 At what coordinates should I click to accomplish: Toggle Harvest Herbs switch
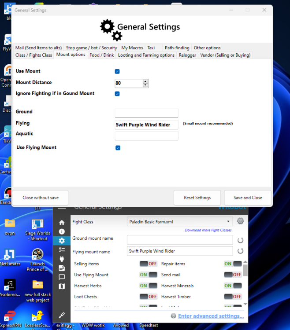coord(149,286)
